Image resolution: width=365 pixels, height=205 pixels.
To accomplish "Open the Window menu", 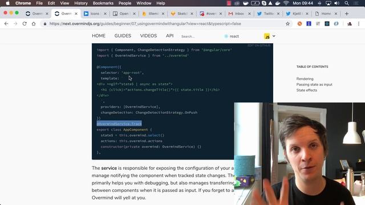I will coord(144,3).
